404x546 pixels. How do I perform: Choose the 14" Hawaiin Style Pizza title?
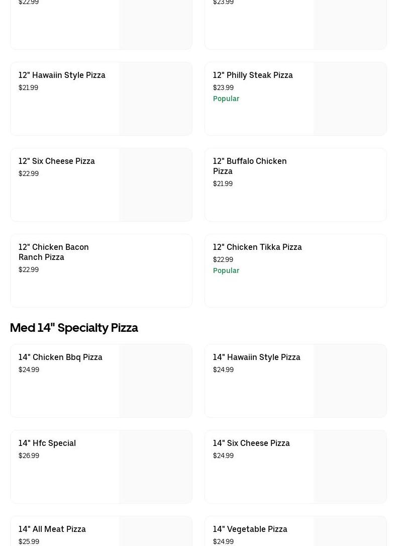tap(256, 357)
